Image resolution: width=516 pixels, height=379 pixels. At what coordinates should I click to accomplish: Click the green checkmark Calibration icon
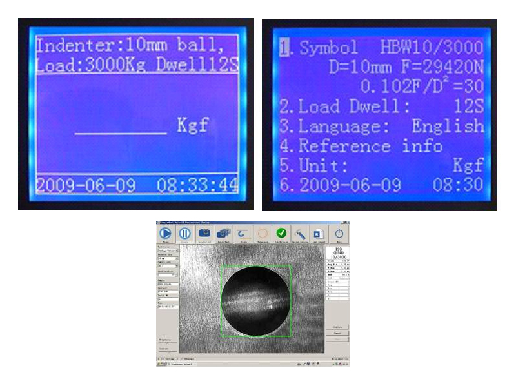pyautogui.click(x=281, y=232)
